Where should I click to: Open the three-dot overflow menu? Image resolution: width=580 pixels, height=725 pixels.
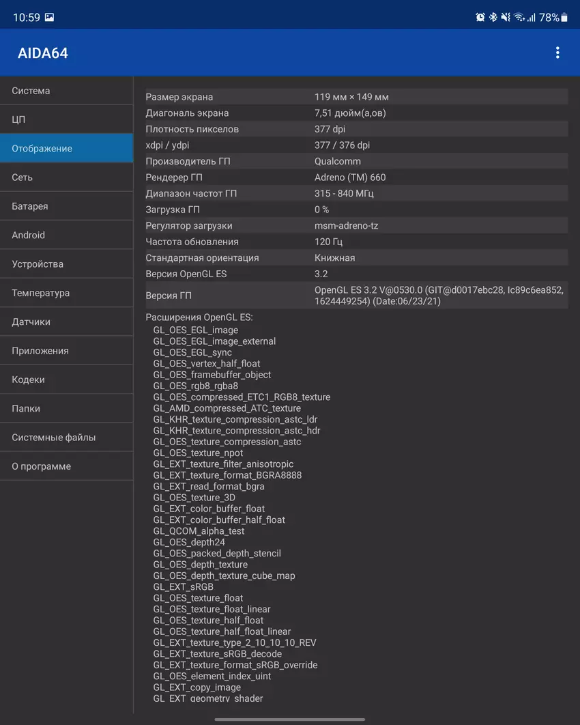click(557, 53)
